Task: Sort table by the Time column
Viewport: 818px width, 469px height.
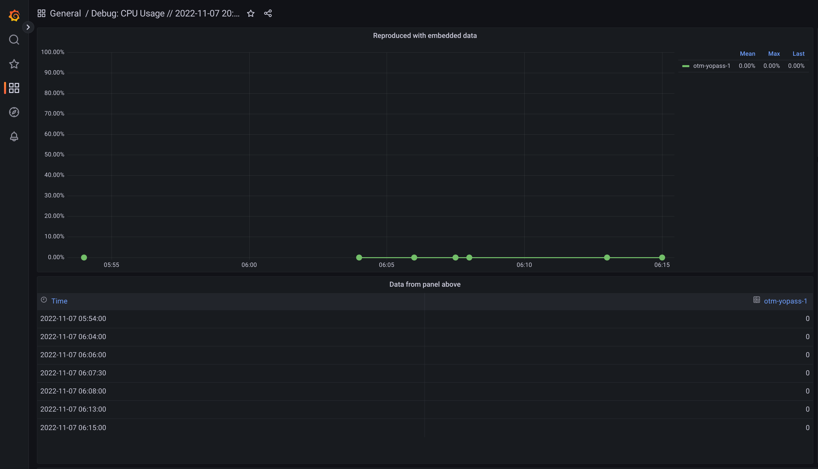Action: click(x=59, y=301)
